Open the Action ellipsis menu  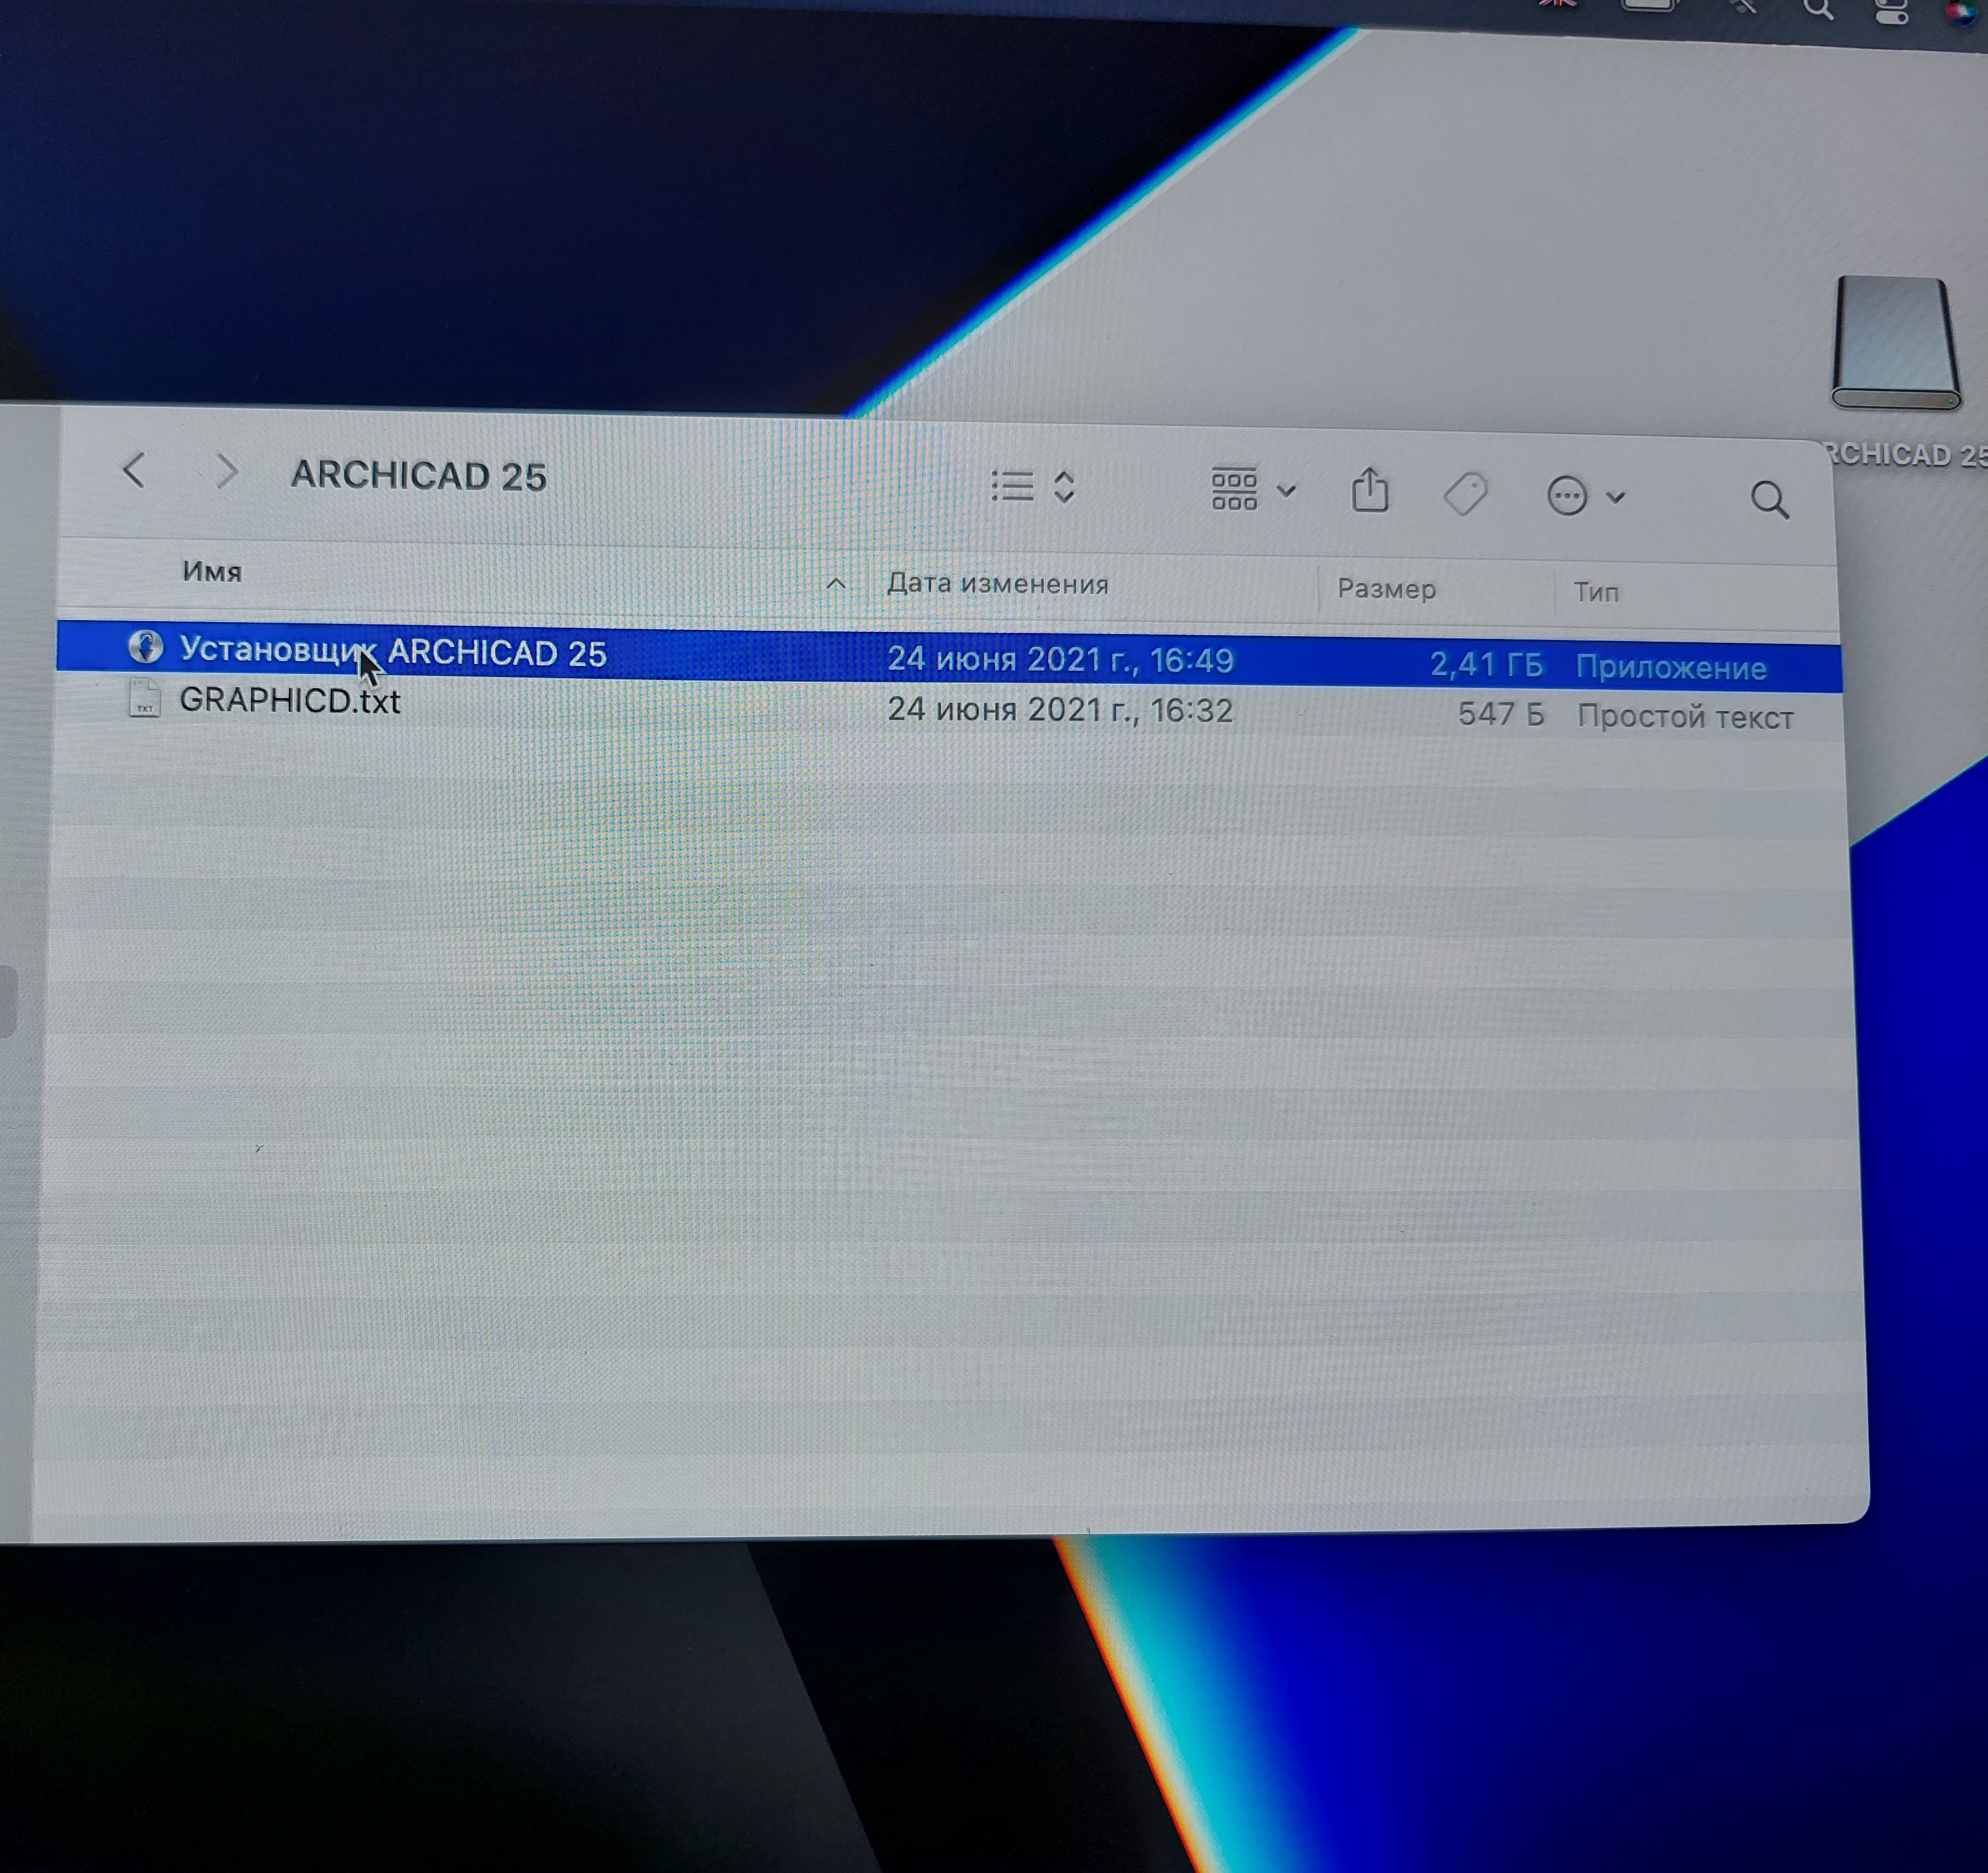[1585, 495]
